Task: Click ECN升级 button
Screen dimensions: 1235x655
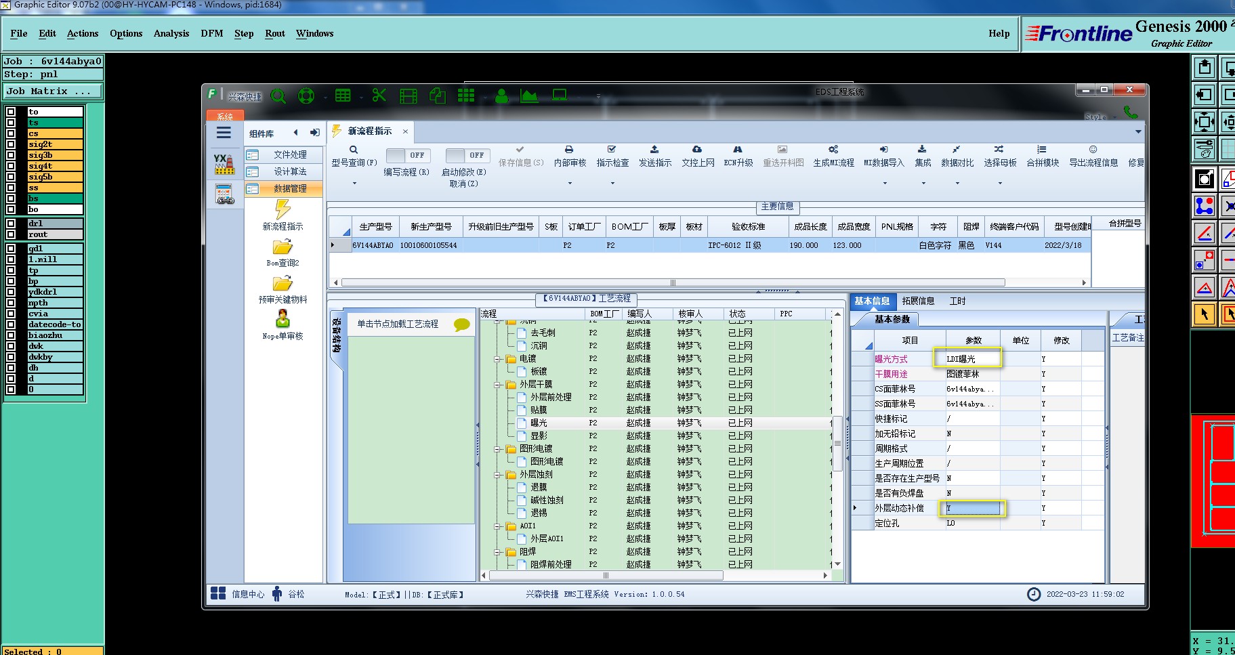Action: (x=738, y=156)
